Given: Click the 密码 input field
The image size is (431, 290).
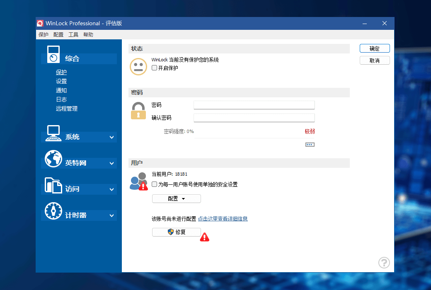Looking at the screenshot, I should 254,105.
